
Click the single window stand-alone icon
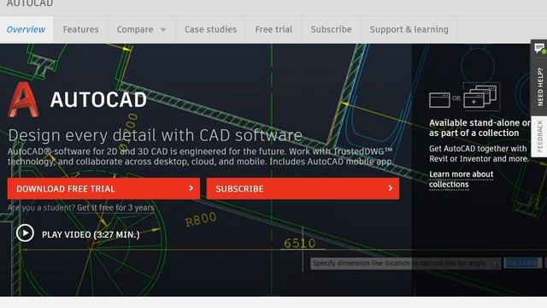pos(439,100)
